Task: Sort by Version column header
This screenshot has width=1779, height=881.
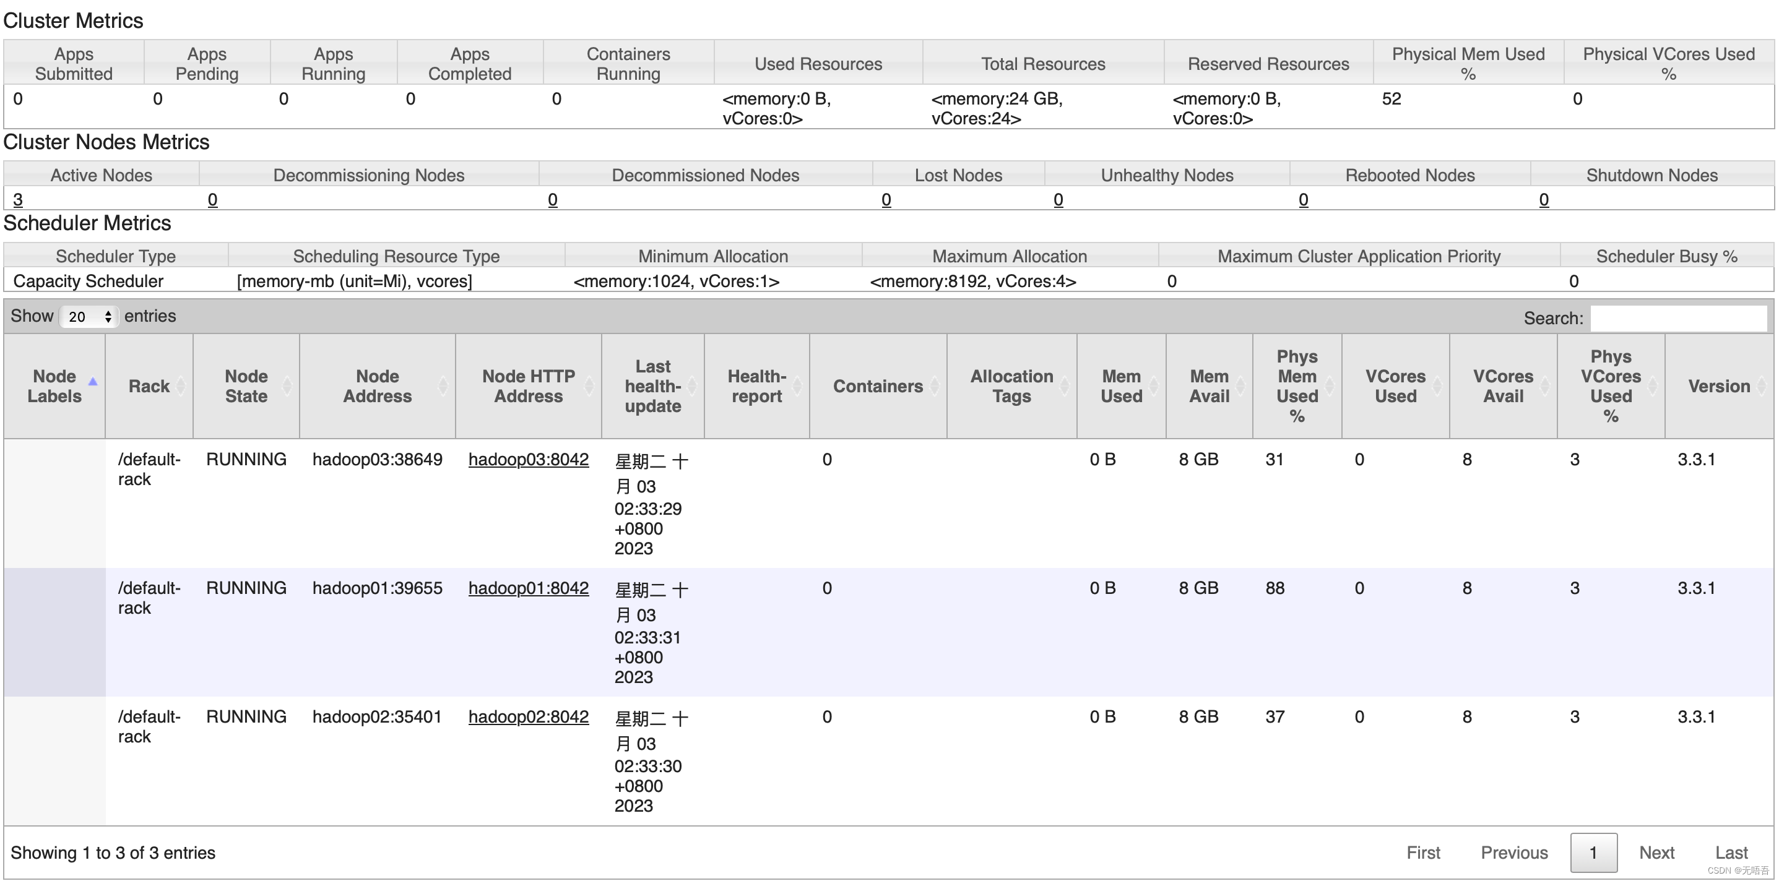Action: click(x=1718, y=386)
